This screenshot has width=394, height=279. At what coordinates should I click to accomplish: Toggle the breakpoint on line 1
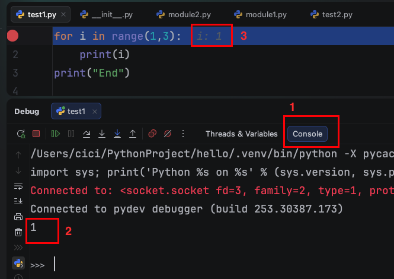(12, 36)
